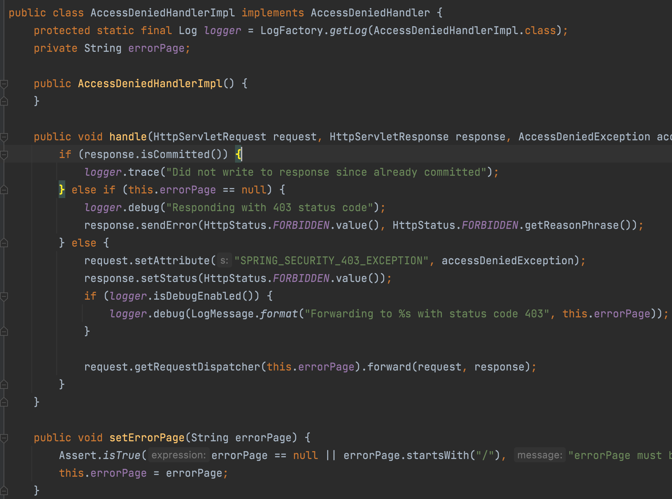The image size is (672, 499).
Task: Collapse the setErrorPage method via its fold arrow
Action: click(x=4, y=437)
